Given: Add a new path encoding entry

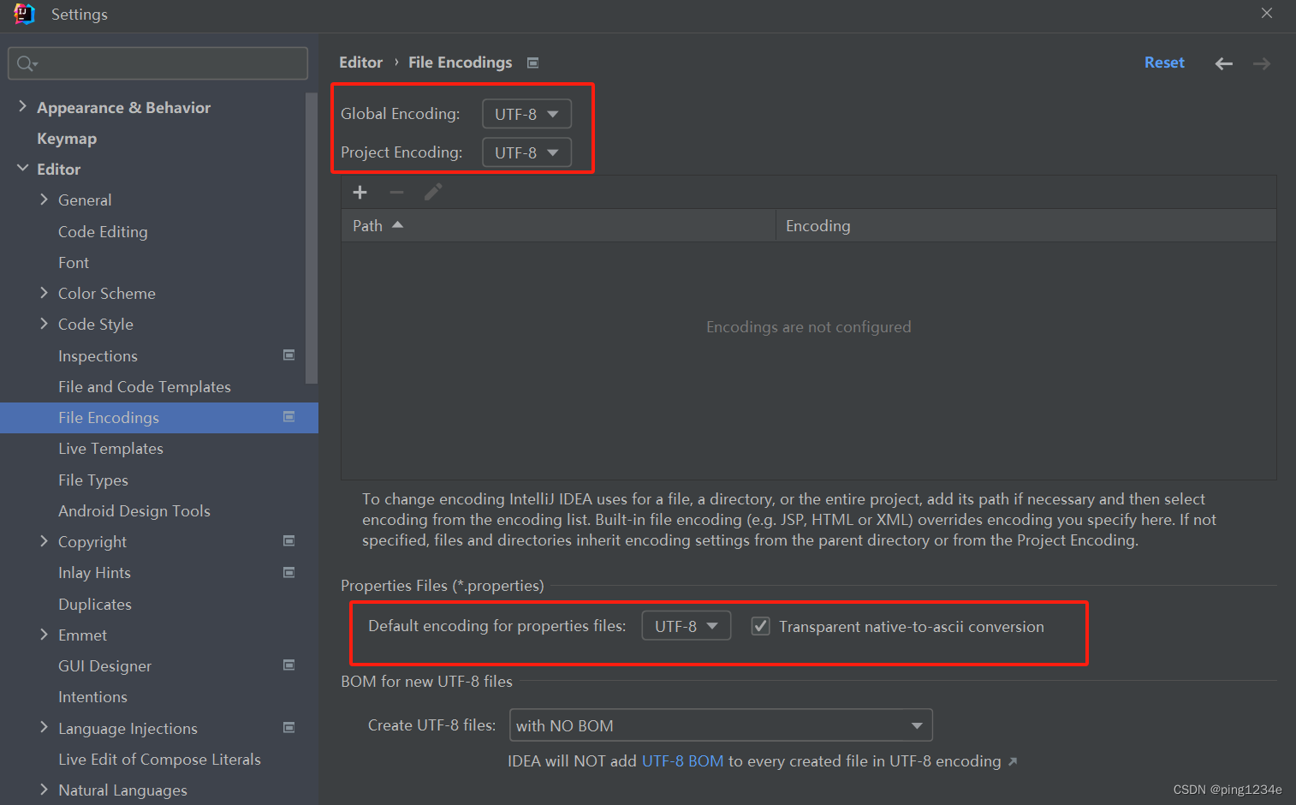Looking at the screenshot, I should point(360,192).
